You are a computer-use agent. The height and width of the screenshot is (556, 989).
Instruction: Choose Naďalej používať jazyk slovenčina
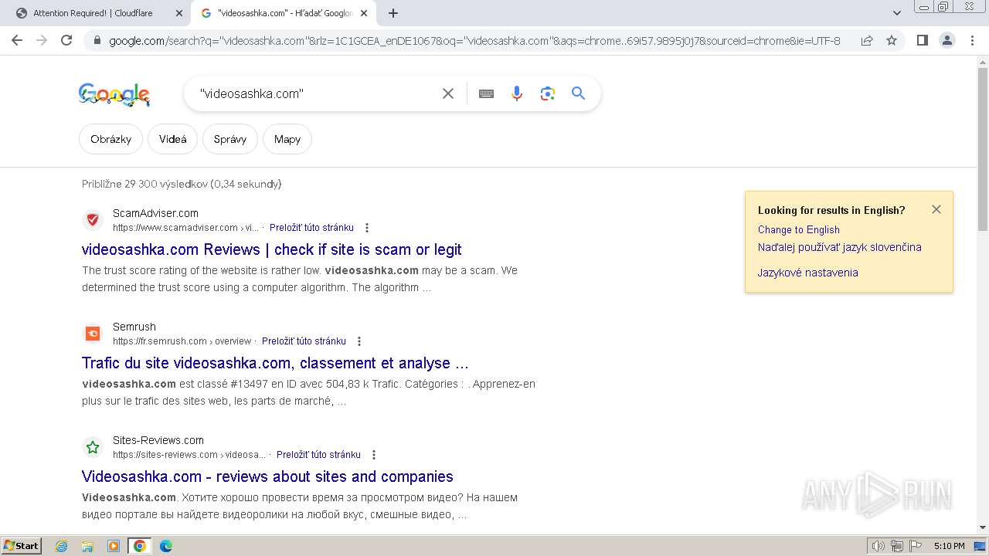[840, 247]
